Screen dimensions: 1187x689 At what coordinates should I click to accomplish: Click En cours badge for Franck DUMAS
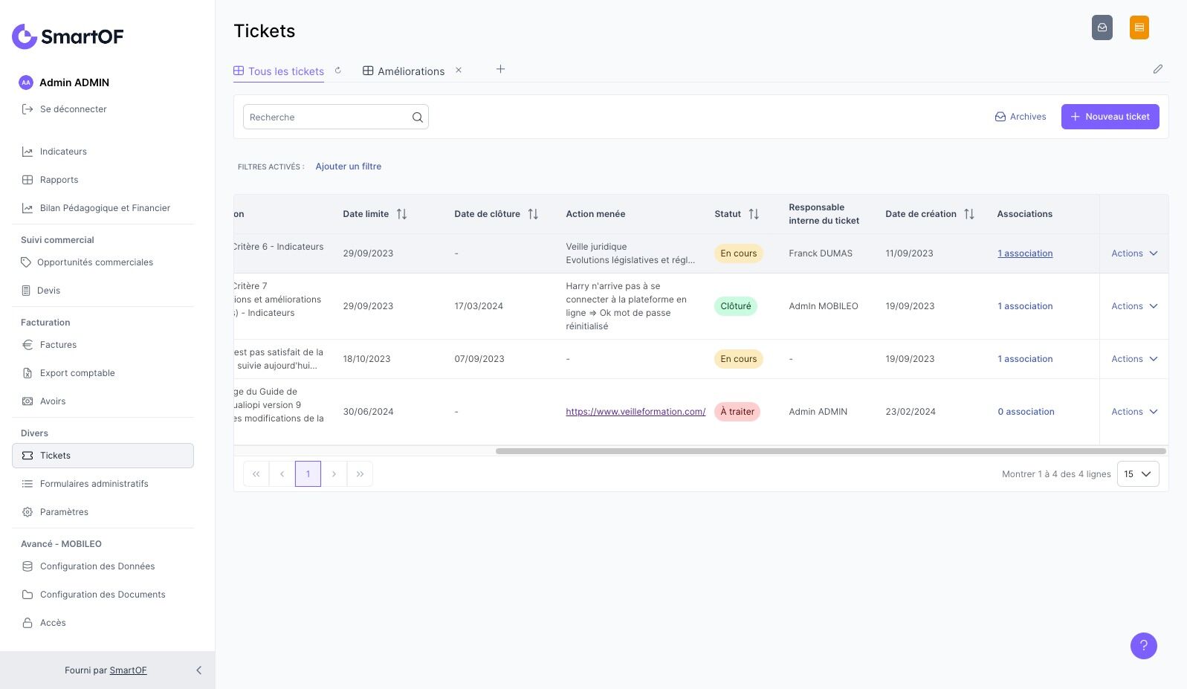(x=739, y=253)
